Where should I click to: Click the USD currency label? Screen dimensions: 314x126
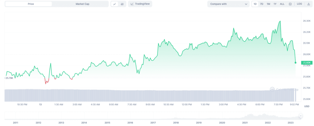pos(307,106)
